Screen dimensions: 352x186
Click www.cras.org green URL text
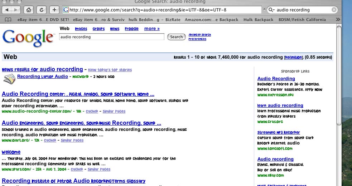tap(270, 122)
